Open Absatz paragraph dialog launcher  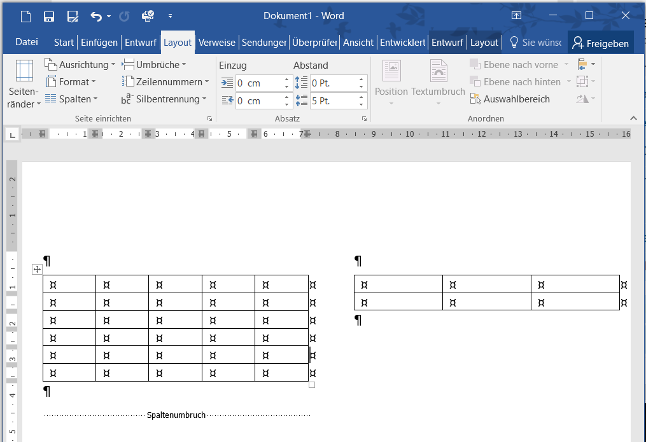point(364,118)
